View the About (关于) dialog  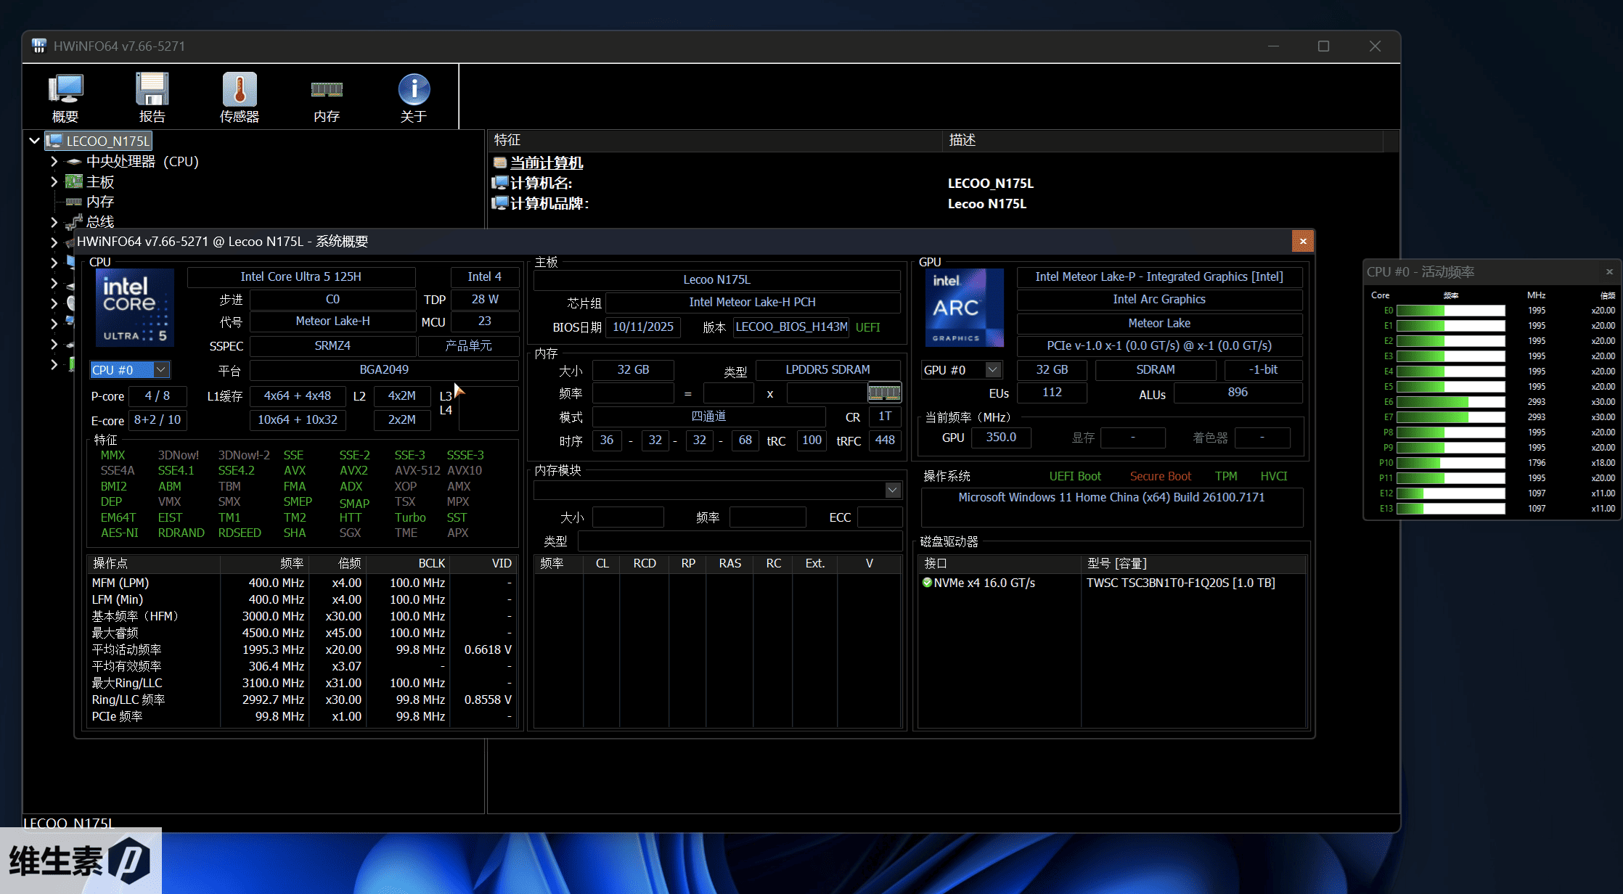click(413, 97)
